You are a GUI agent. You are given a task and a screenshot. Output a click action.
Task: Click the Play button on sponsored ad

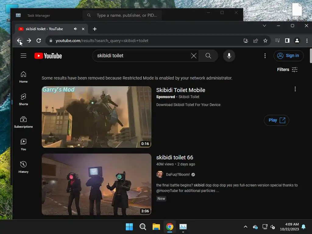(276, 120)
